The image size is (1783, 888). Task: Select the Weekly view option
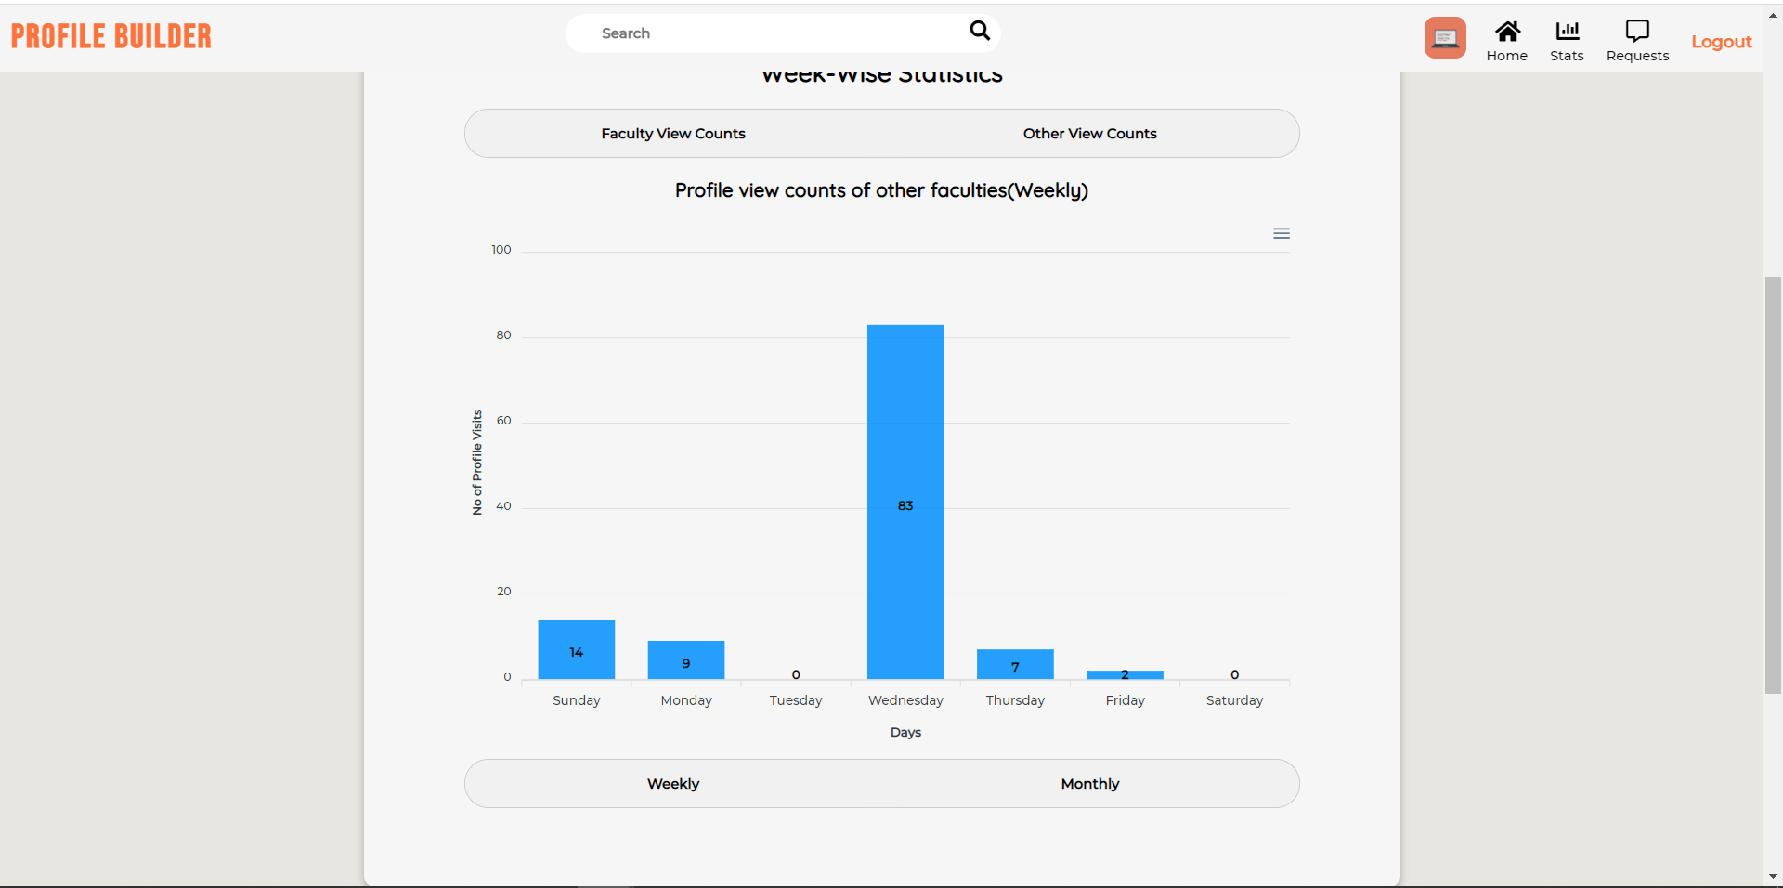tap(672, 783)
